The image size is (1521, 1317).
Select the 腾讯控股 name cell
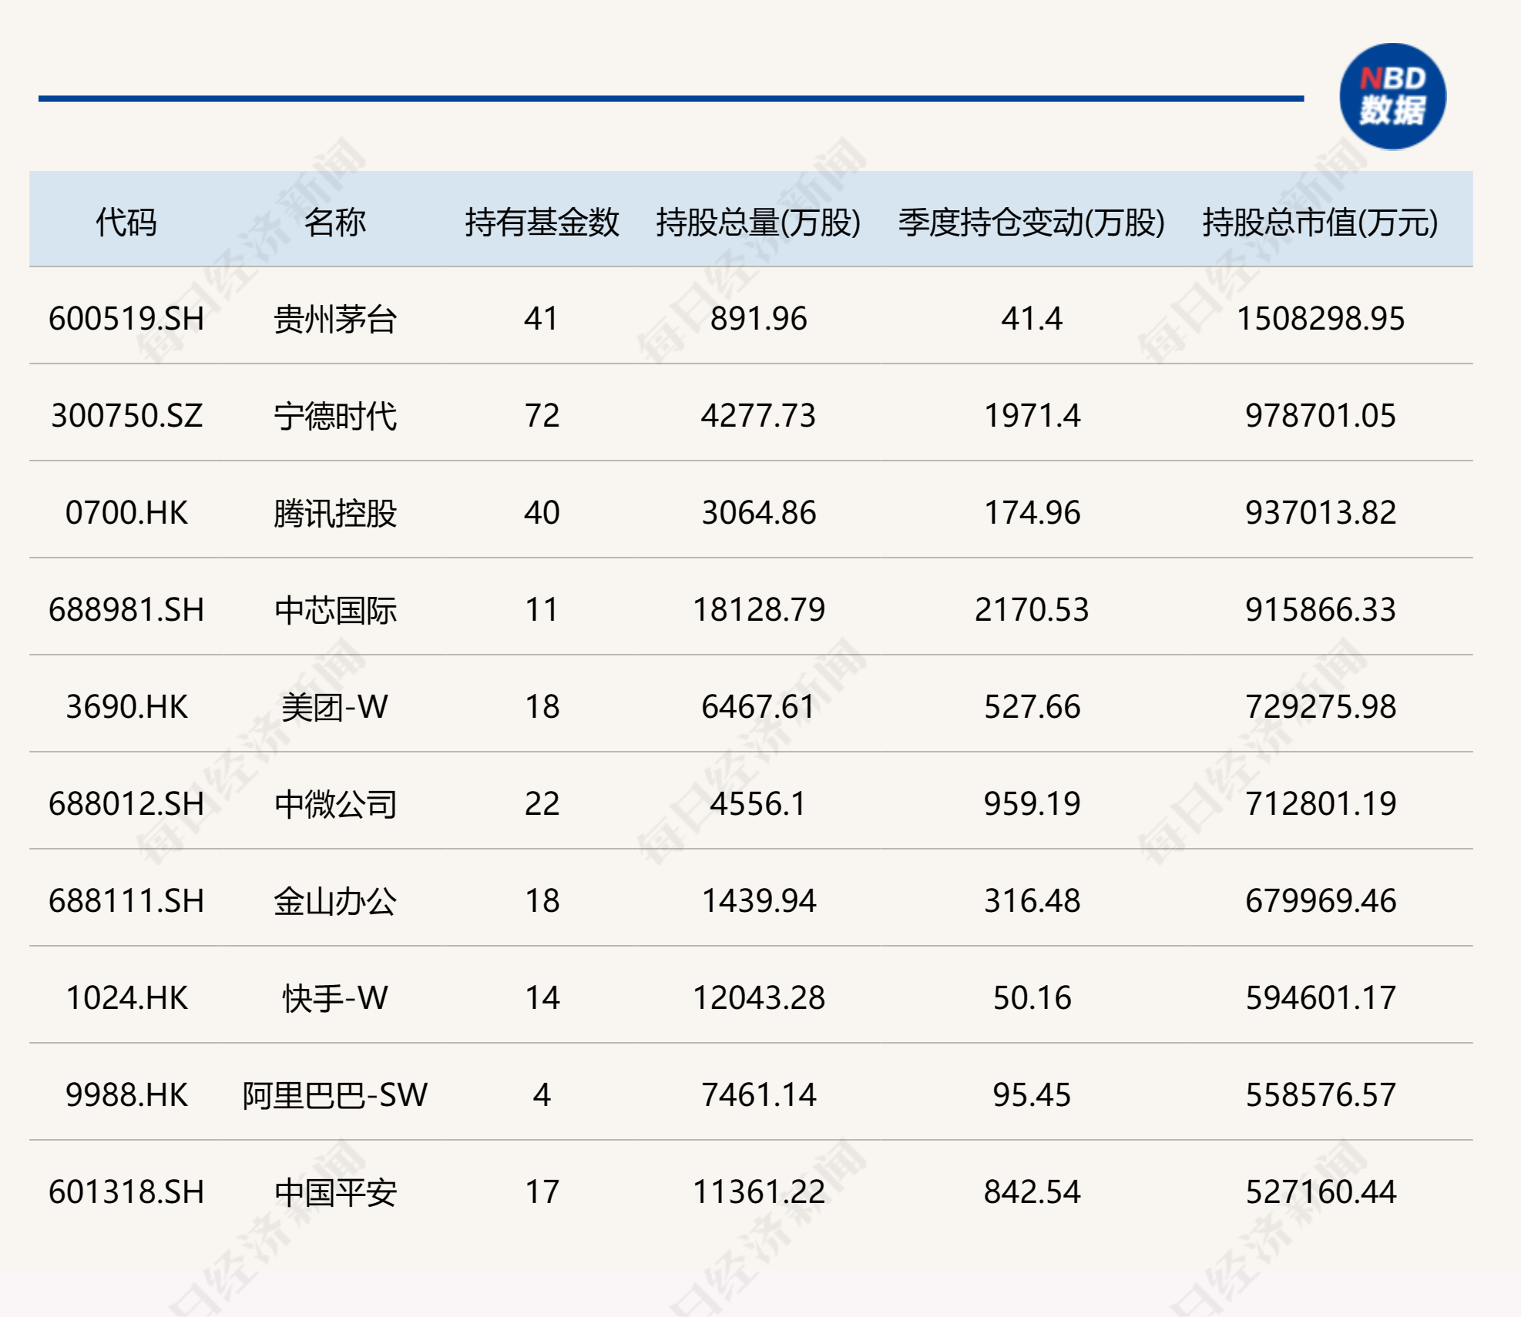click(335, 514)
